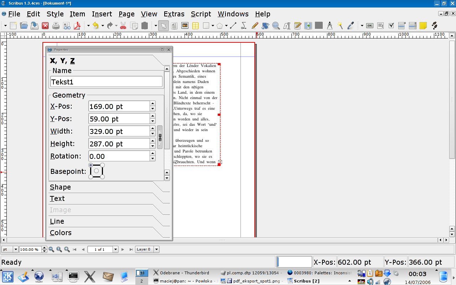
Task: Toggle the width-height aspect ratio chain lock
Action: 160,137
